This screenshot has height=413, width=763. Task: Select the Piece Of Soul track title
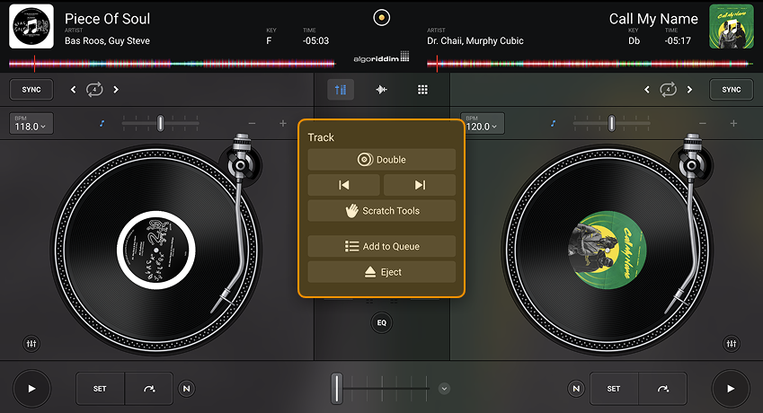[x=108, y=19]
